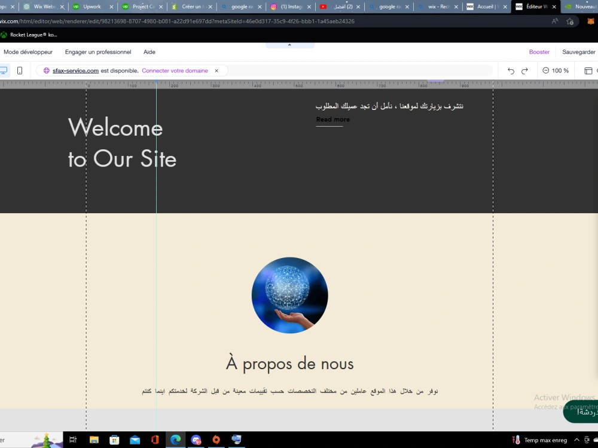Select the Arabic welcome paragraph in header
The width and height of the screenshot is (598, 448).
tap(389, 106)
